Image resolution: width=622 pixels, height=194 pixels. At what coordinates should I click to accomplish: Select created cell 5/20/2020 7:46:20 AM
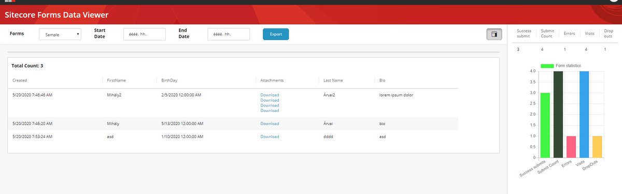(32, 123)
